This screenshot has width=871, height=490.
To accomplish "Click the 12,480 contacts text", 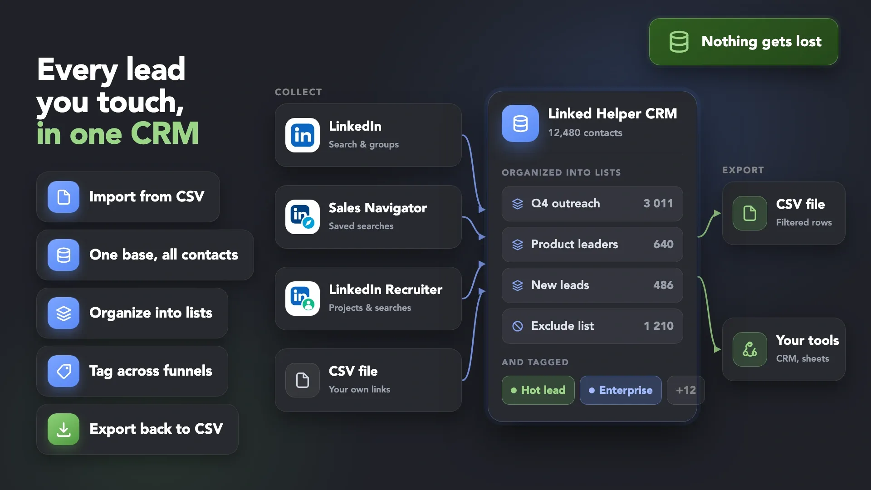I will click(585, 133).
